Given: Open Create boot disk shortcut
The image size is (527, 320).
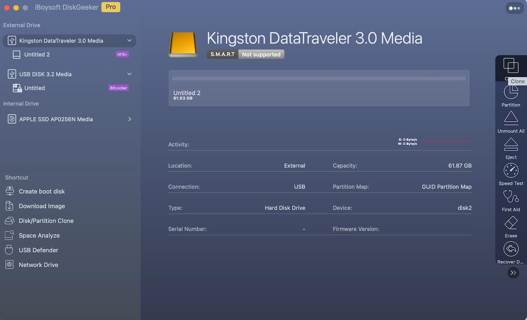Looking at the screenshot, I should [41, 191].
